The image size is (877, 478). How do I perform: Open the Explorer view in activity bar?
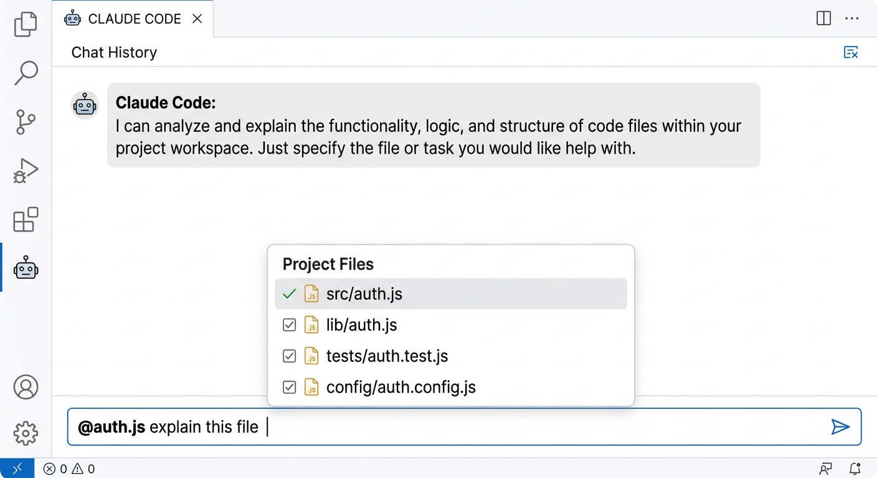click(x=26, y=25)
